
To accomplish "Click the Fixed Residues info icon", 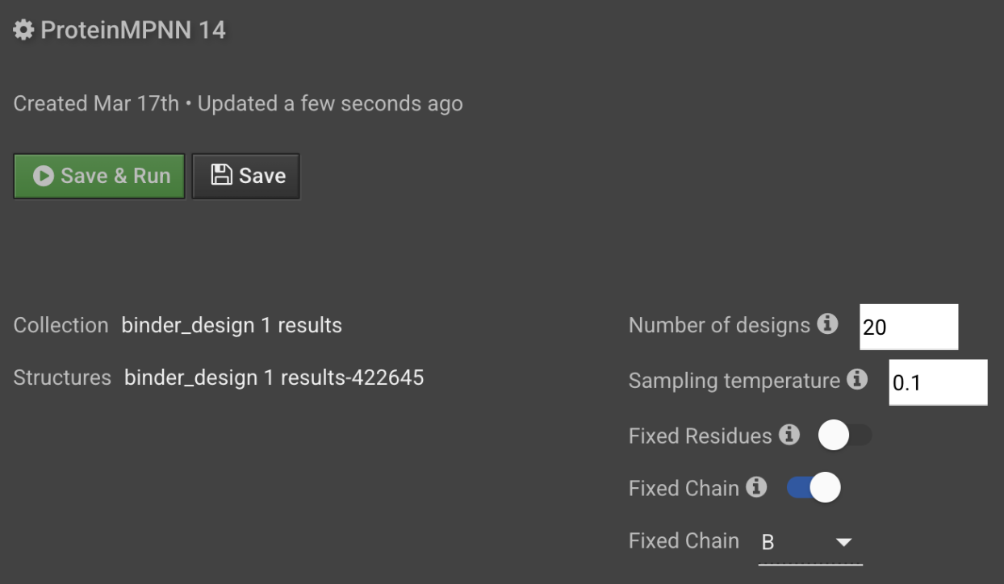I will [789, 436].
